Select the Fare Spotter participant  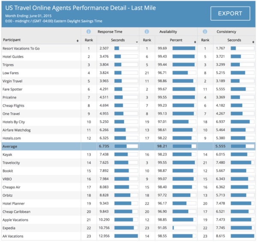click(x=12, y=89)
